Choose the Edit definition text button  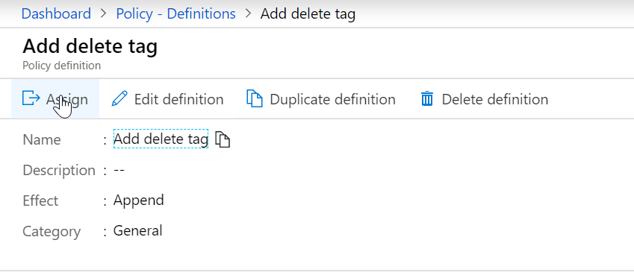(178, 99)
